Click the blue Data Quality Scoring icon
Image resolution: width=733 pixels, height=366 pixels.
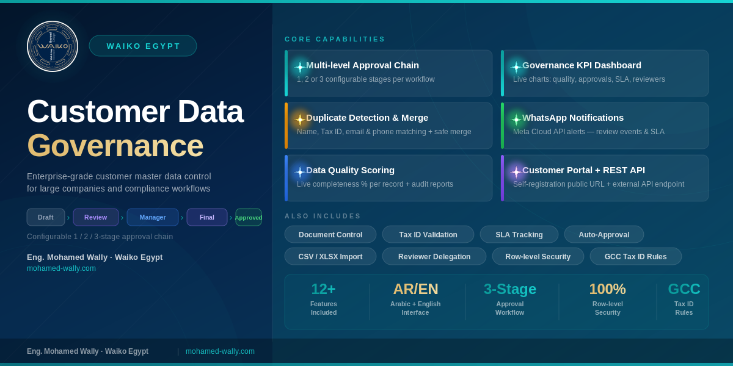click(300, 172)
